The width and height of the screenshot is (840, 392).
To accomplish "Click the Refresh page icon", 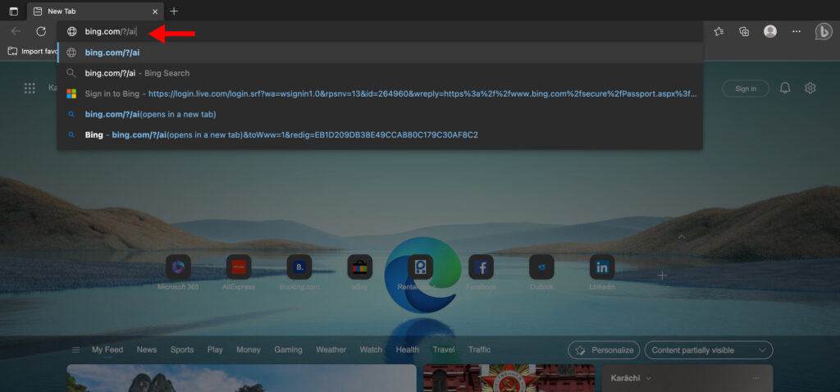I will 41,31.
